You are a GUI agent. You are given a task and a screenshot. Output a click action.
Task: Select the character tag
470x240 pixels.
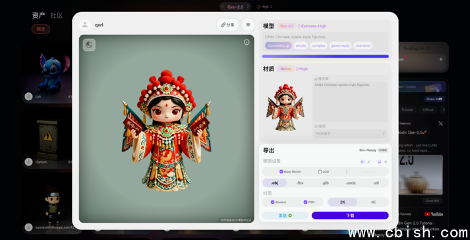pyautogui.click(x=363, y=45)
